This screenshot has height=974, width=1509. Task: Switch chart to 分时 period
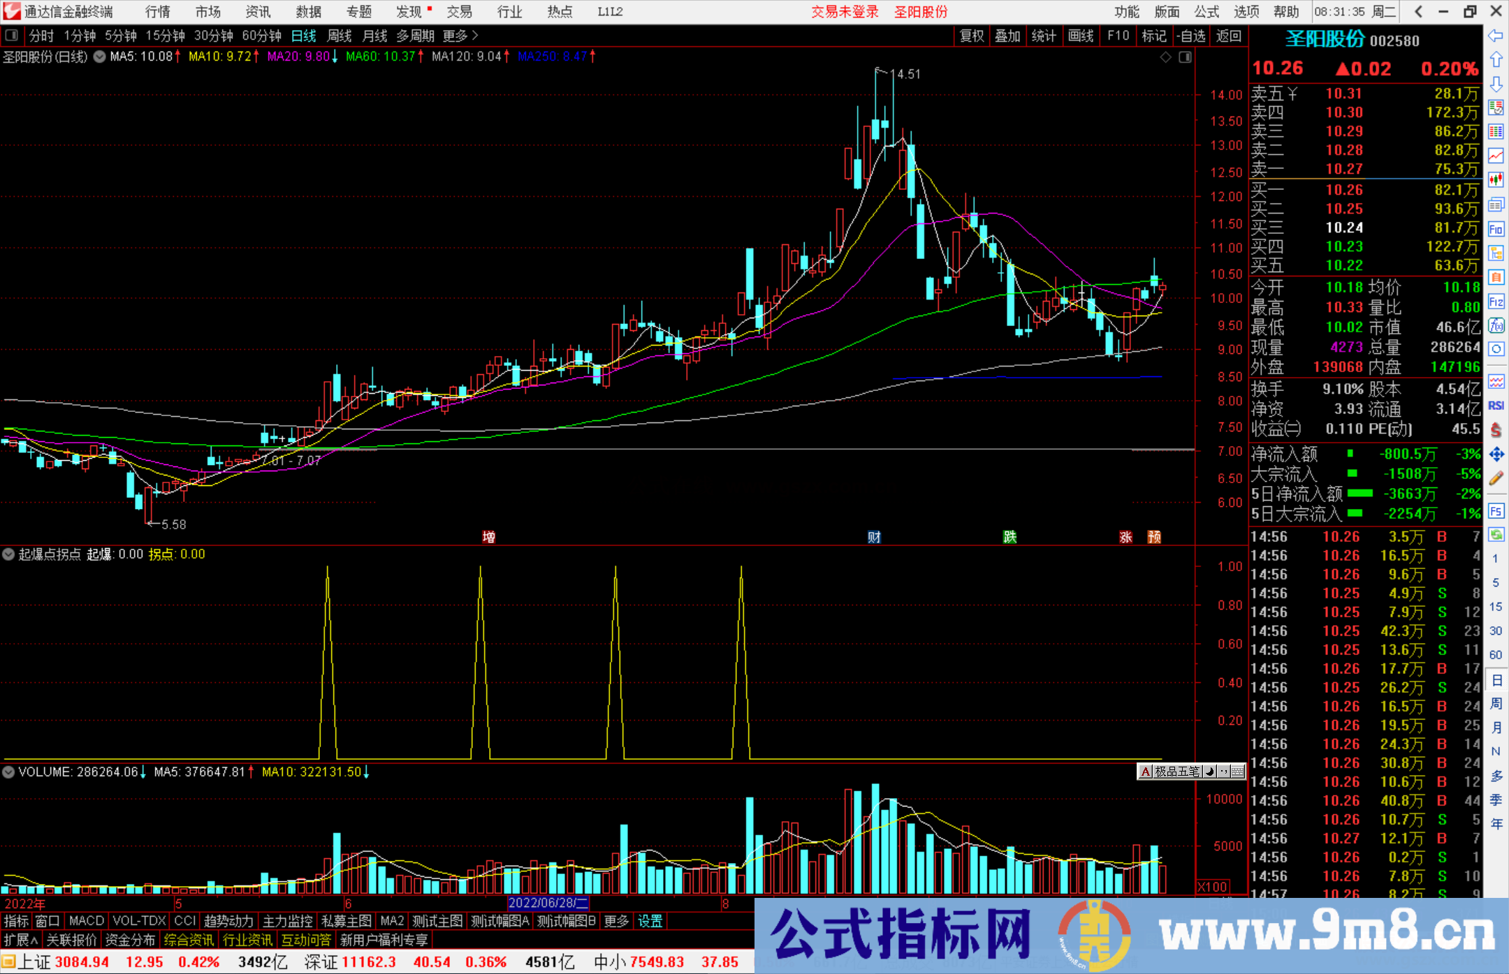41,36
